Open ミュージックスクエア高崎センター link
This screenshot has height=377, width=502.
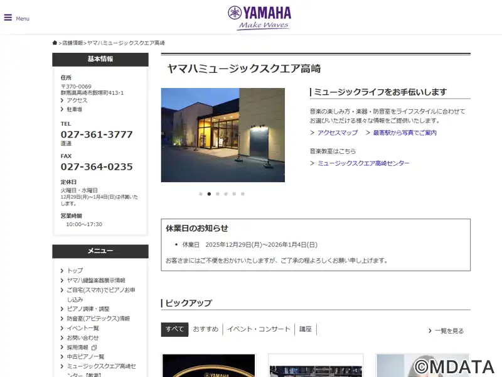[x=363, y=163]
